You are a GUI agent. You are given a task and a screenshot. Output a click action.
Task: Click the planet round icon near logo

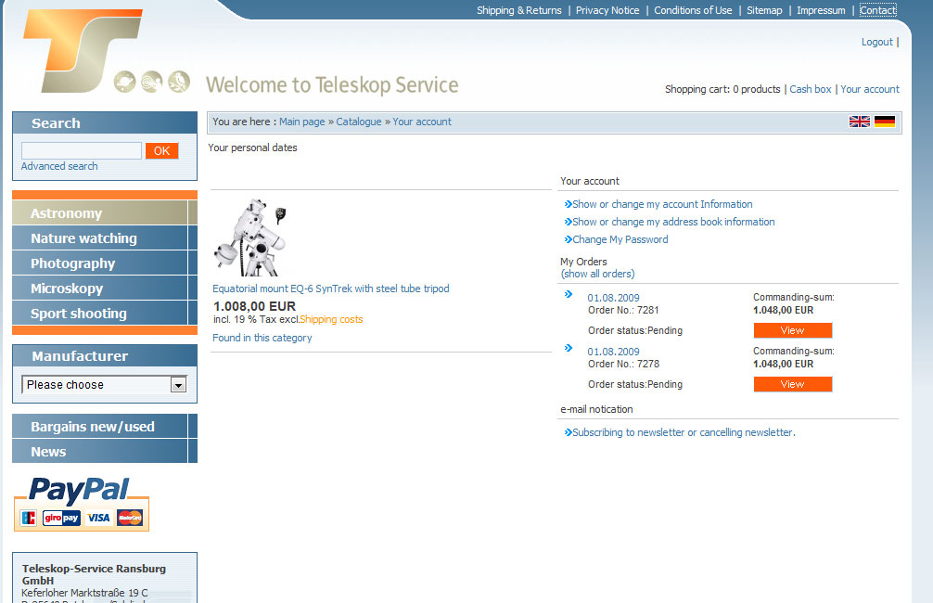125,82
